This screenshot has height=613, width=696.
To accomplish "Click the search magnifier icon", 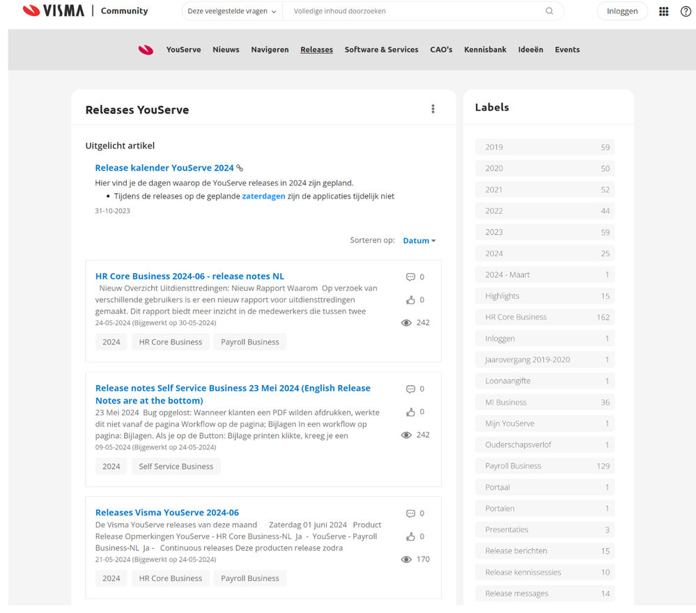I will 550,11.
